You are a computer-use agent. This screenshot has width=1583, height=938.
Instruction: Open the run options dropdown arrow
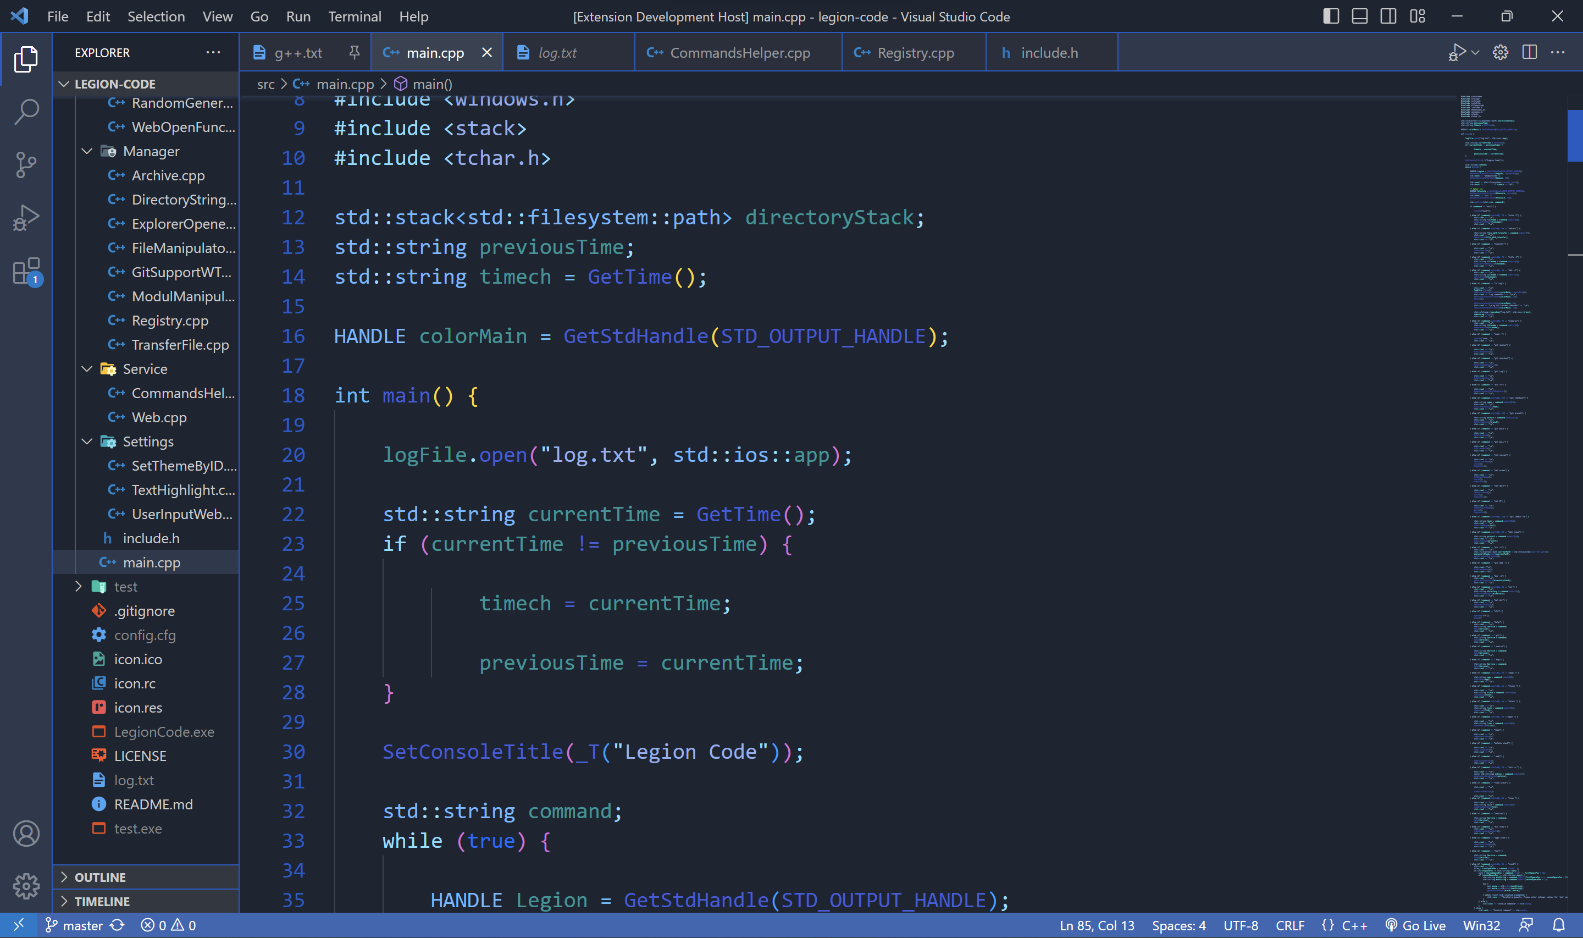coord(1476,52)
